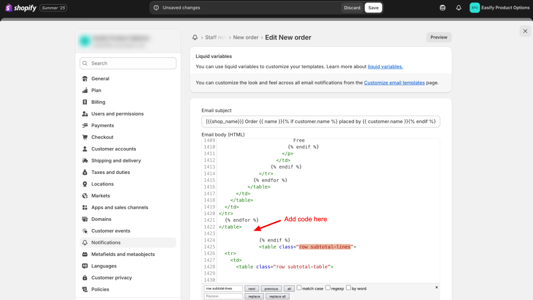Click the Customer events icon
Viewport: 533px width, 300px height.
[85, 231]
